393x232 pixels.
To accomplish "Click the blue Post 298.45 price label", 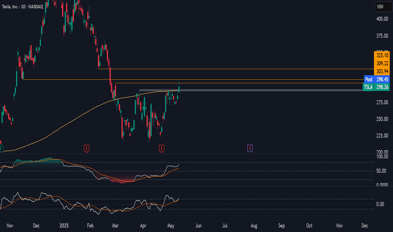I will pos(377,79).
